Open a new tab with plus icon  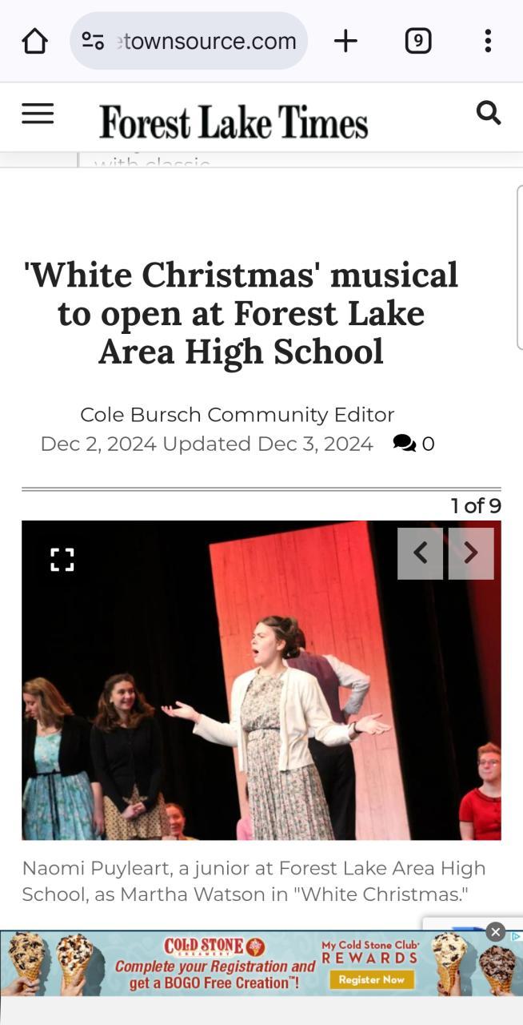click(x=345, y=41)
